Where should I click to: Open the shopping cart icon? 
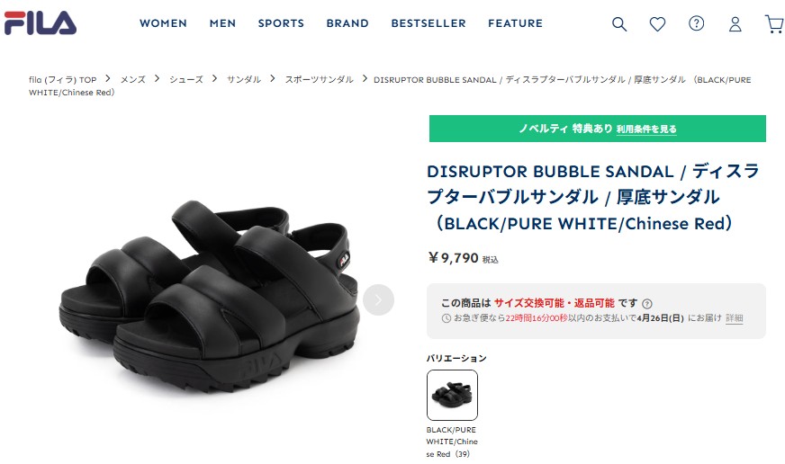coord(774,24)
